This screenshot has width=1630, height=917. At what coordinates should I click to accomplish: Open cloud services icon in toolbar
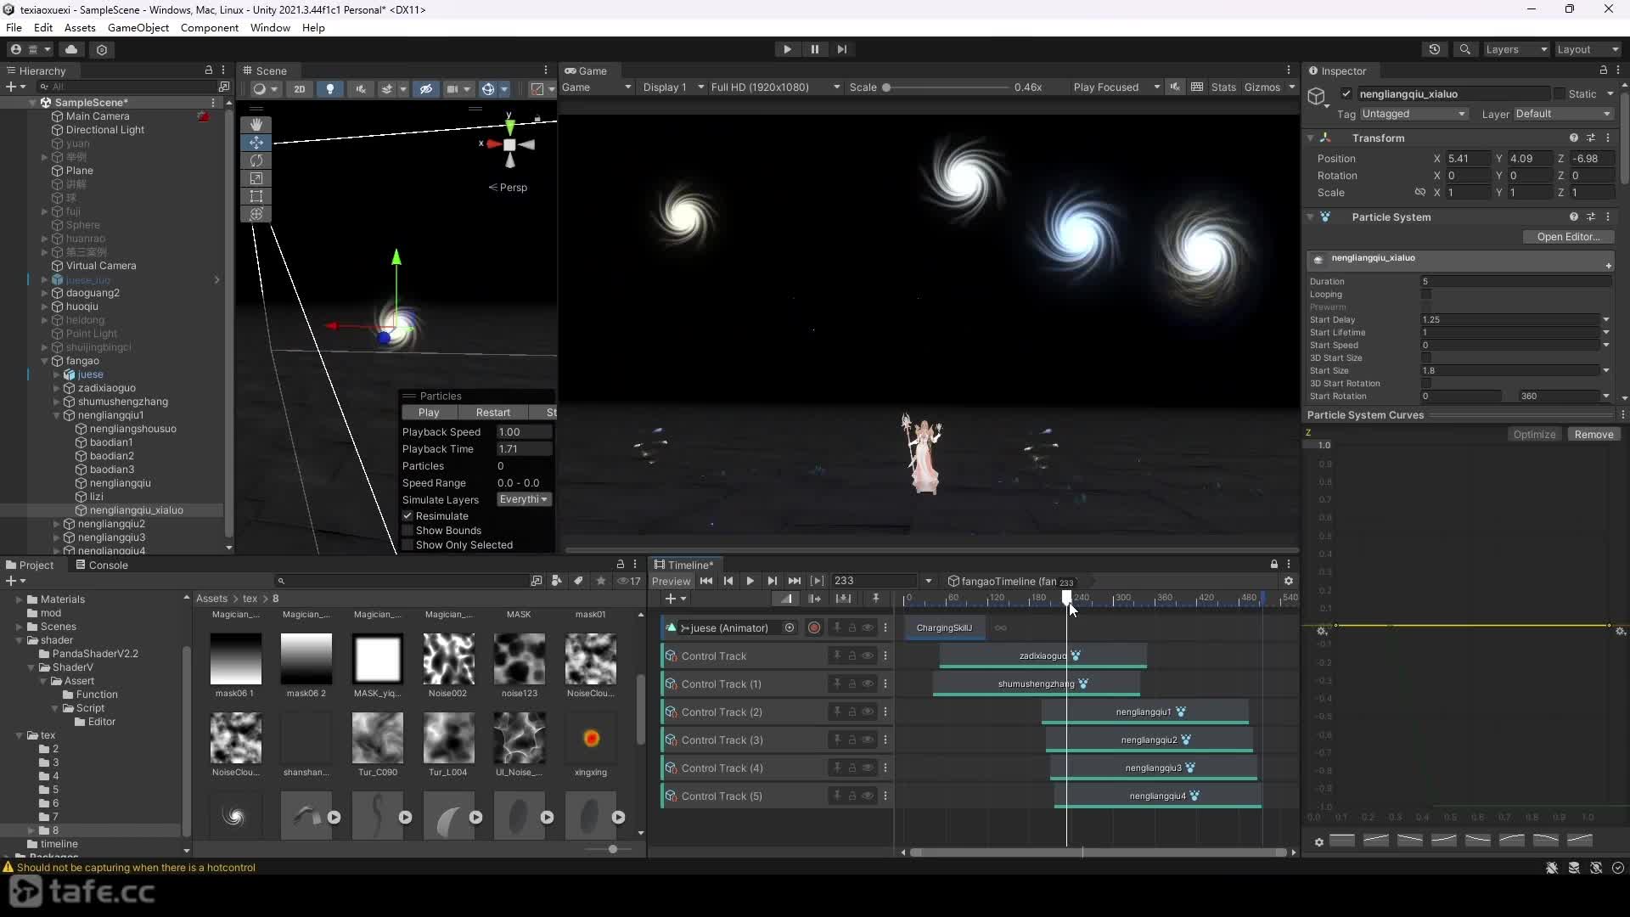click(x=71, y=49)
